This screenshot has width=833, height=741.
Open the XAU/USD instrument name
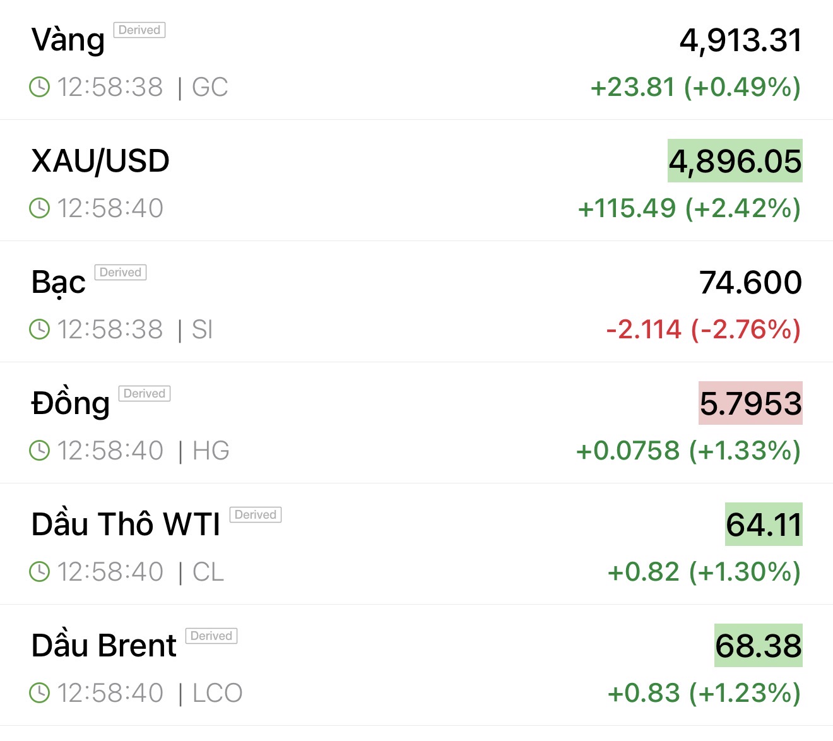pos(100,161)
